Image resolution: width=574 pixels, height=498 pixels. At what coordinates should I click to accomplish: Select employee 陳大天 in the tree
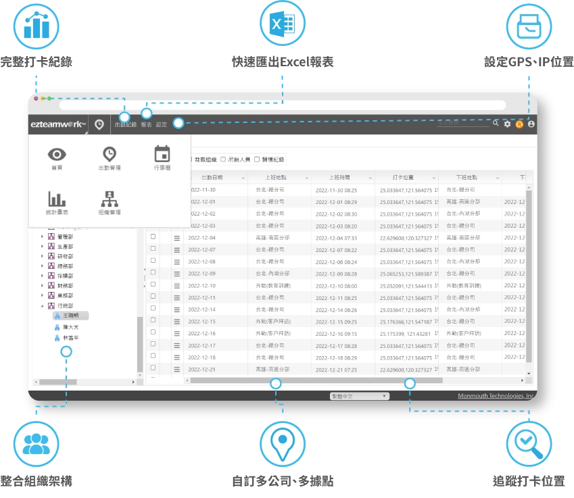tap(71, 326)
